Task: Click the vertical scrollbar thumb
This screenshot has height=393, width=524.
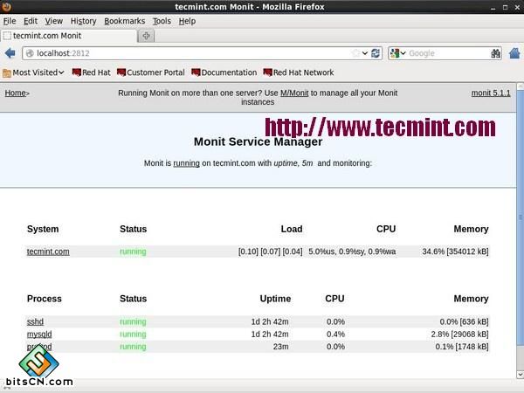Action: 520,217
